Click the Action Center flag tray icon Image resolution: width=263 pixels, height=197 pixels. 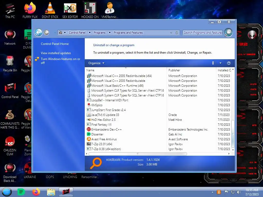(226, 192)
